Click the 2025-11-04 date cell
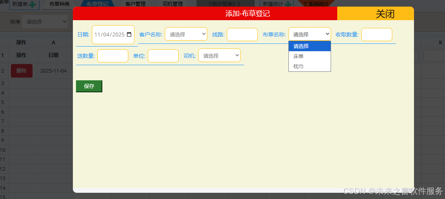 click(53, 71)
